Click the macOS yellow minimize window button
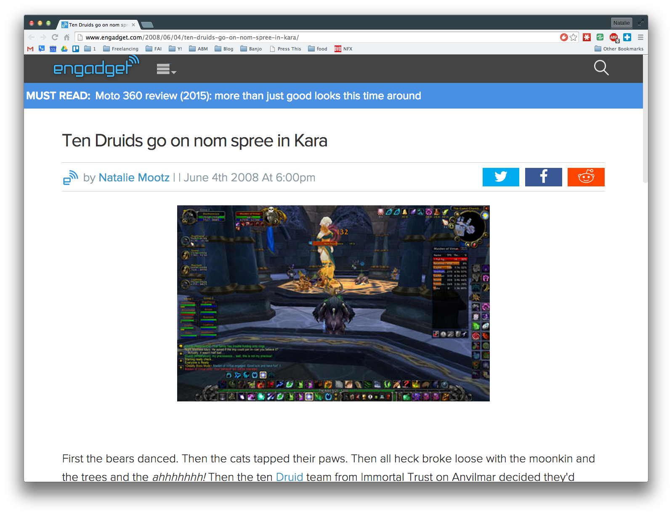Image resolution: width=672 pixels, height=515 pixels. (x=40, y=23)
